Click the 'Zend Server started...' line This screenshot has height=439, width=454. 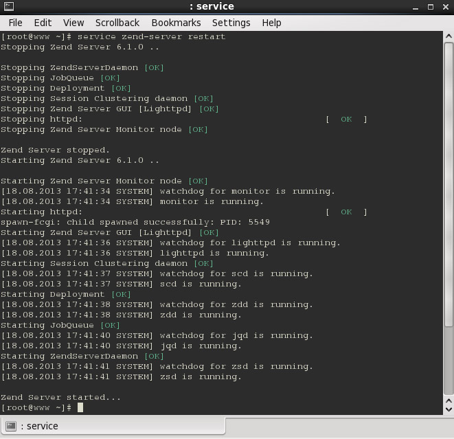pyautogui.click(x=60, y=397)
